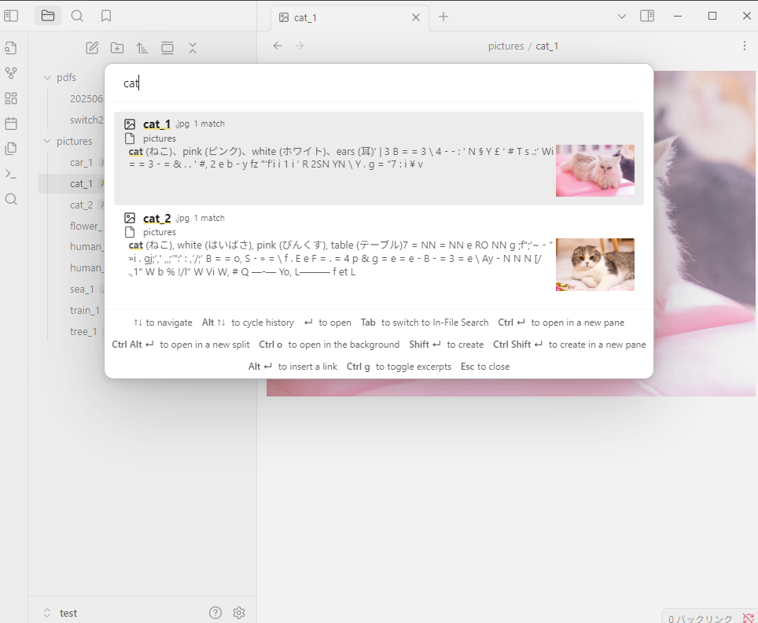
Task: Click the 'Esc to close' hint text
Action: coord(485,367)
